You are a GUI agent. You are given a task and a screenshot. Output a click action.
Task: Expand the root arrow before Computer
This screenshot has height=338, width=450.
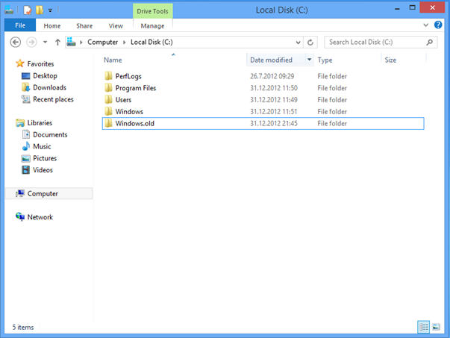(x=81, y=43)
